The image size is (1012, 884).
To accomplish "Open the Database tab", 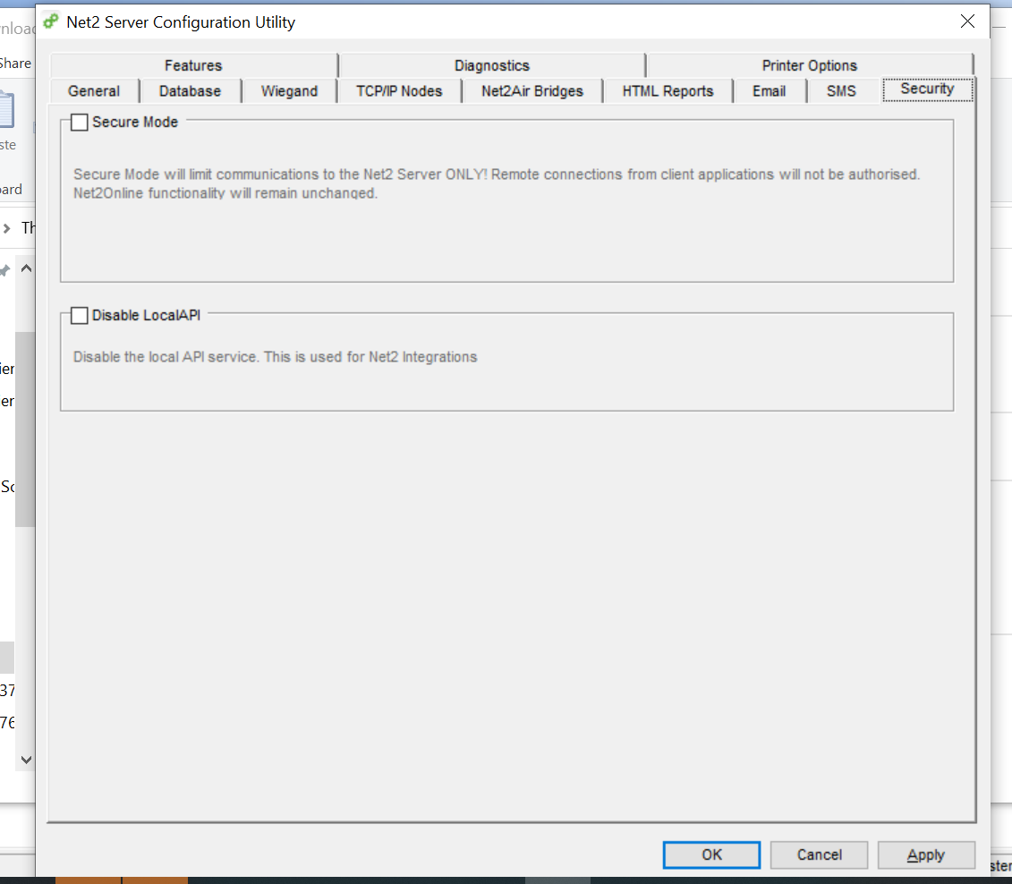I will tap(190, 91).
